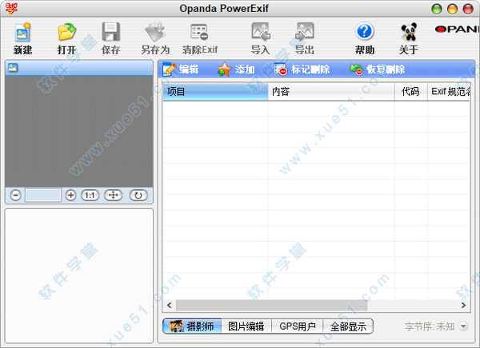
Task: Switch to the 全部显示 tab
Action: pyautogui.click(x=348, y=326)
